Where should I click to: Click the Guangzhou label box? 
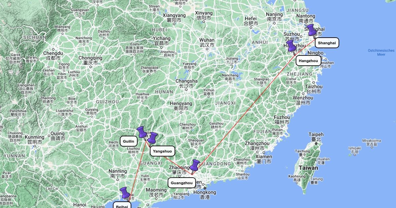(x=181, y=183)
